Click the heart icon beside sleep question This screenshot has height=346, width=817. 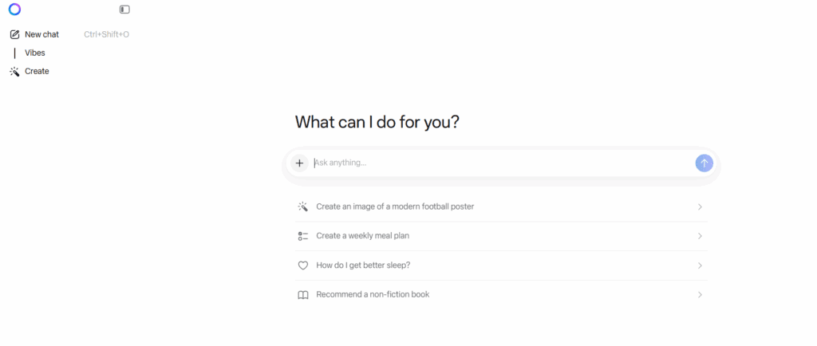[x=303, y=265]
